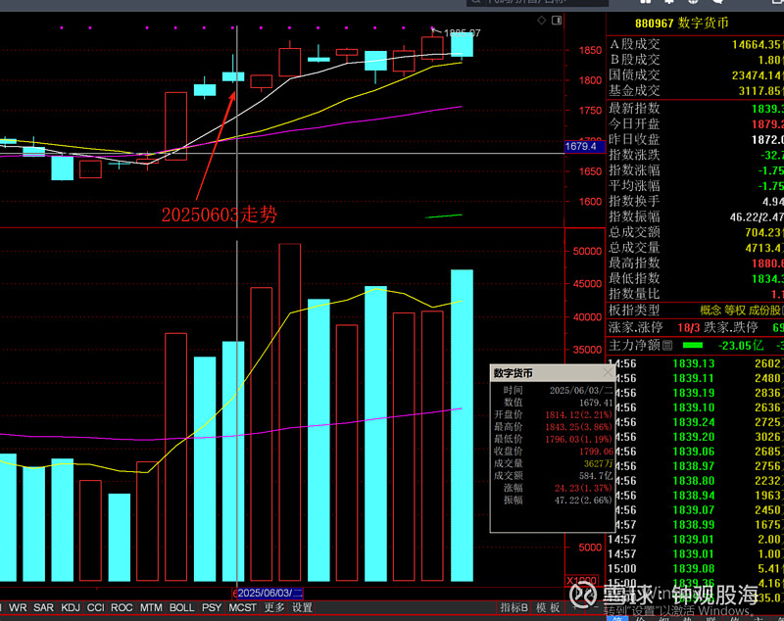
Task: Choose the MCST indicator tab
Action: (x=242, y=607)
